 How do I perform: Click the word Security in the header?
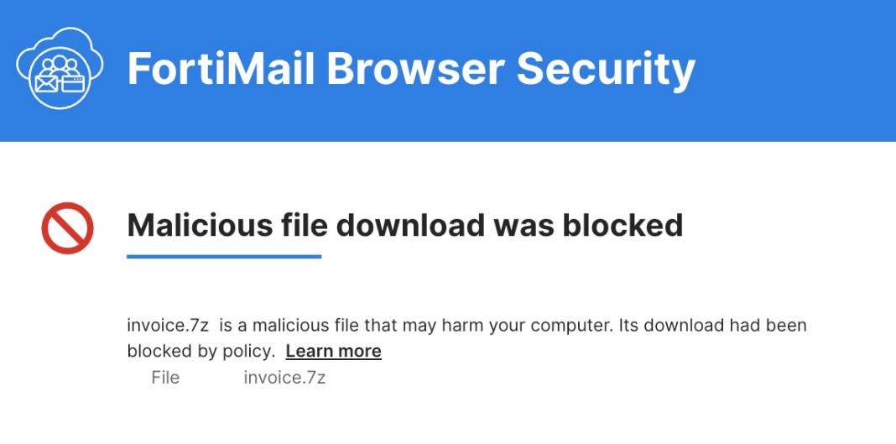[x=605, y=69]
